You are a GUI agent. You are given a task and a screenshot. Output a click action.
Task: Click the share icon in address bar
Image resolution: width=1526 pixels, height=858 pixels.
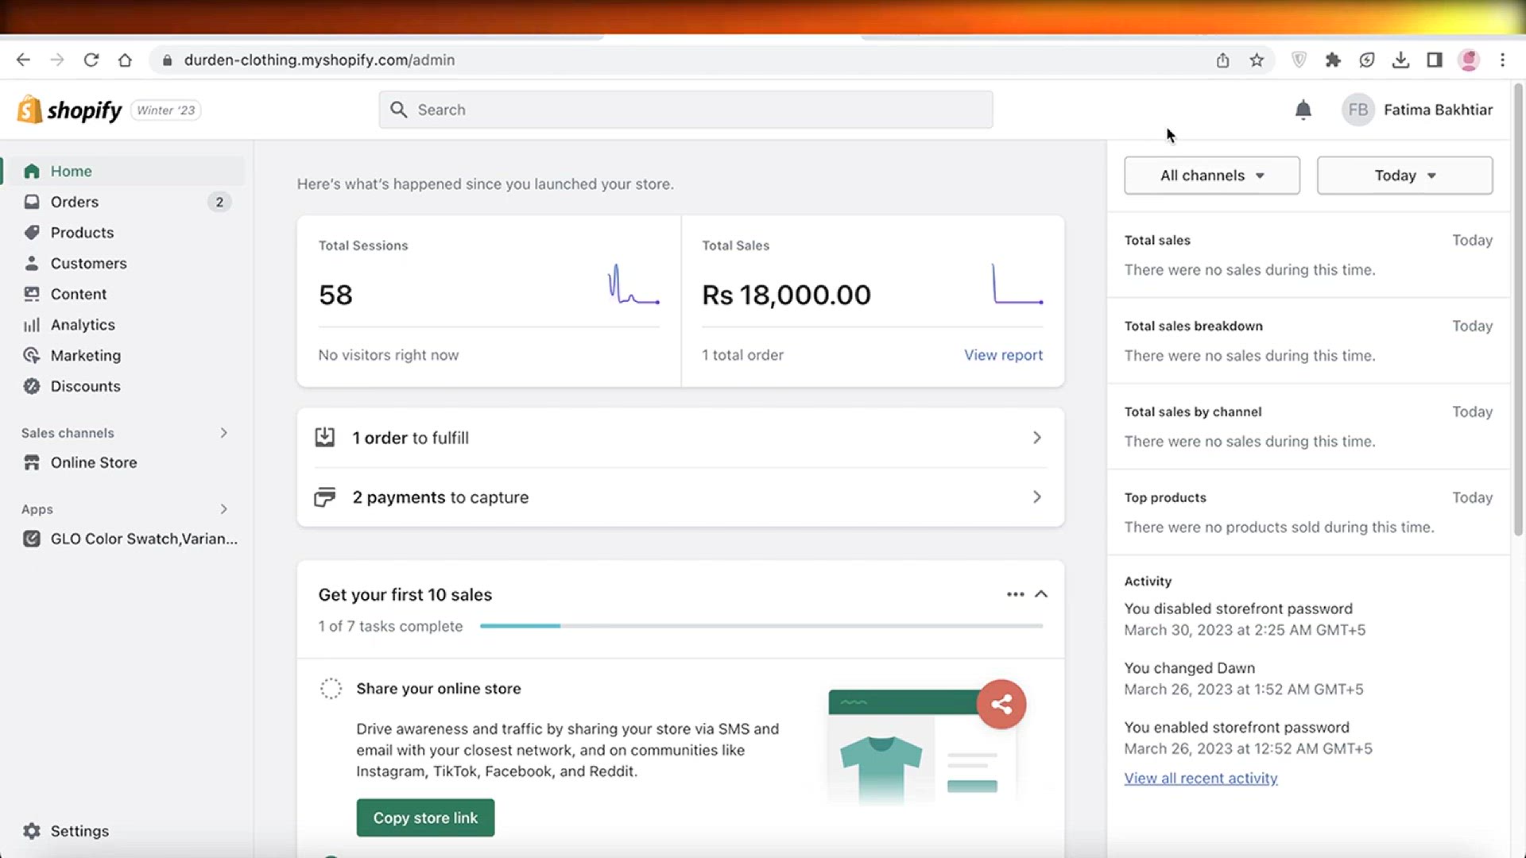(1222, 60)
